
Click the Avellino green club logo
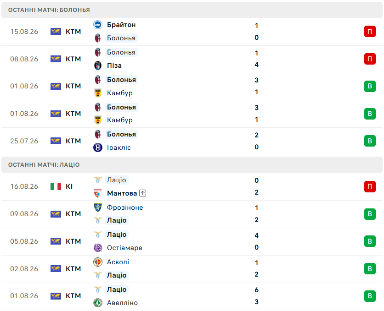point(98,303)
